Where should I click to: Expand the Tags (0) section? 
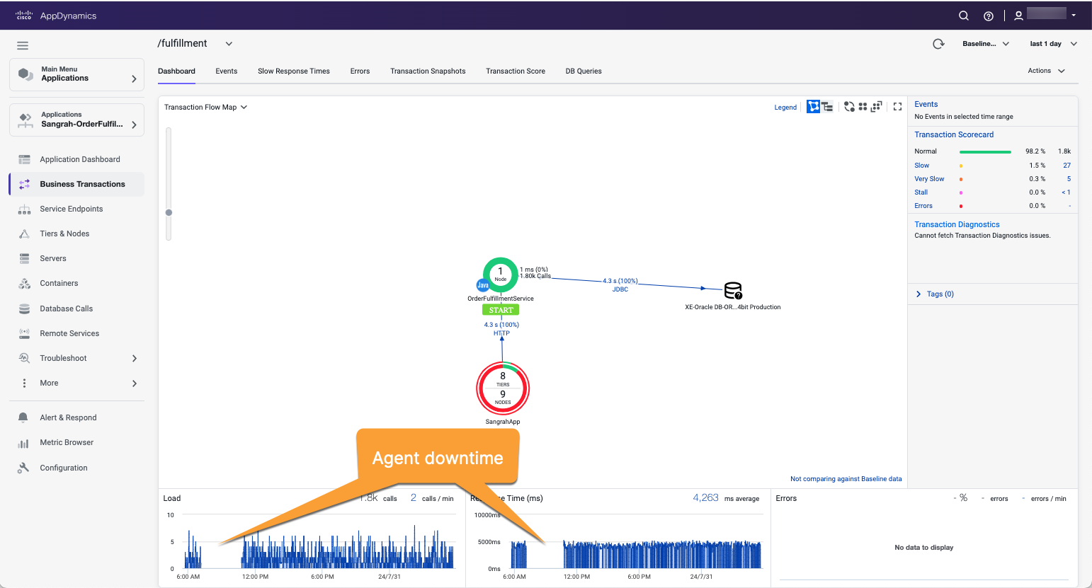pos(918,294)
